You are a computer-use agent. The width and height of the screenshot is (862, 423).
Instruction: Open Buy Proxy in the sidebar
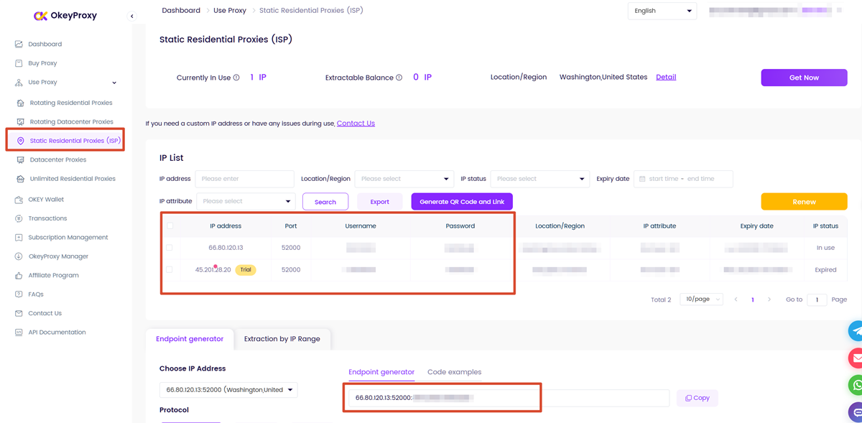click(42, 63)
